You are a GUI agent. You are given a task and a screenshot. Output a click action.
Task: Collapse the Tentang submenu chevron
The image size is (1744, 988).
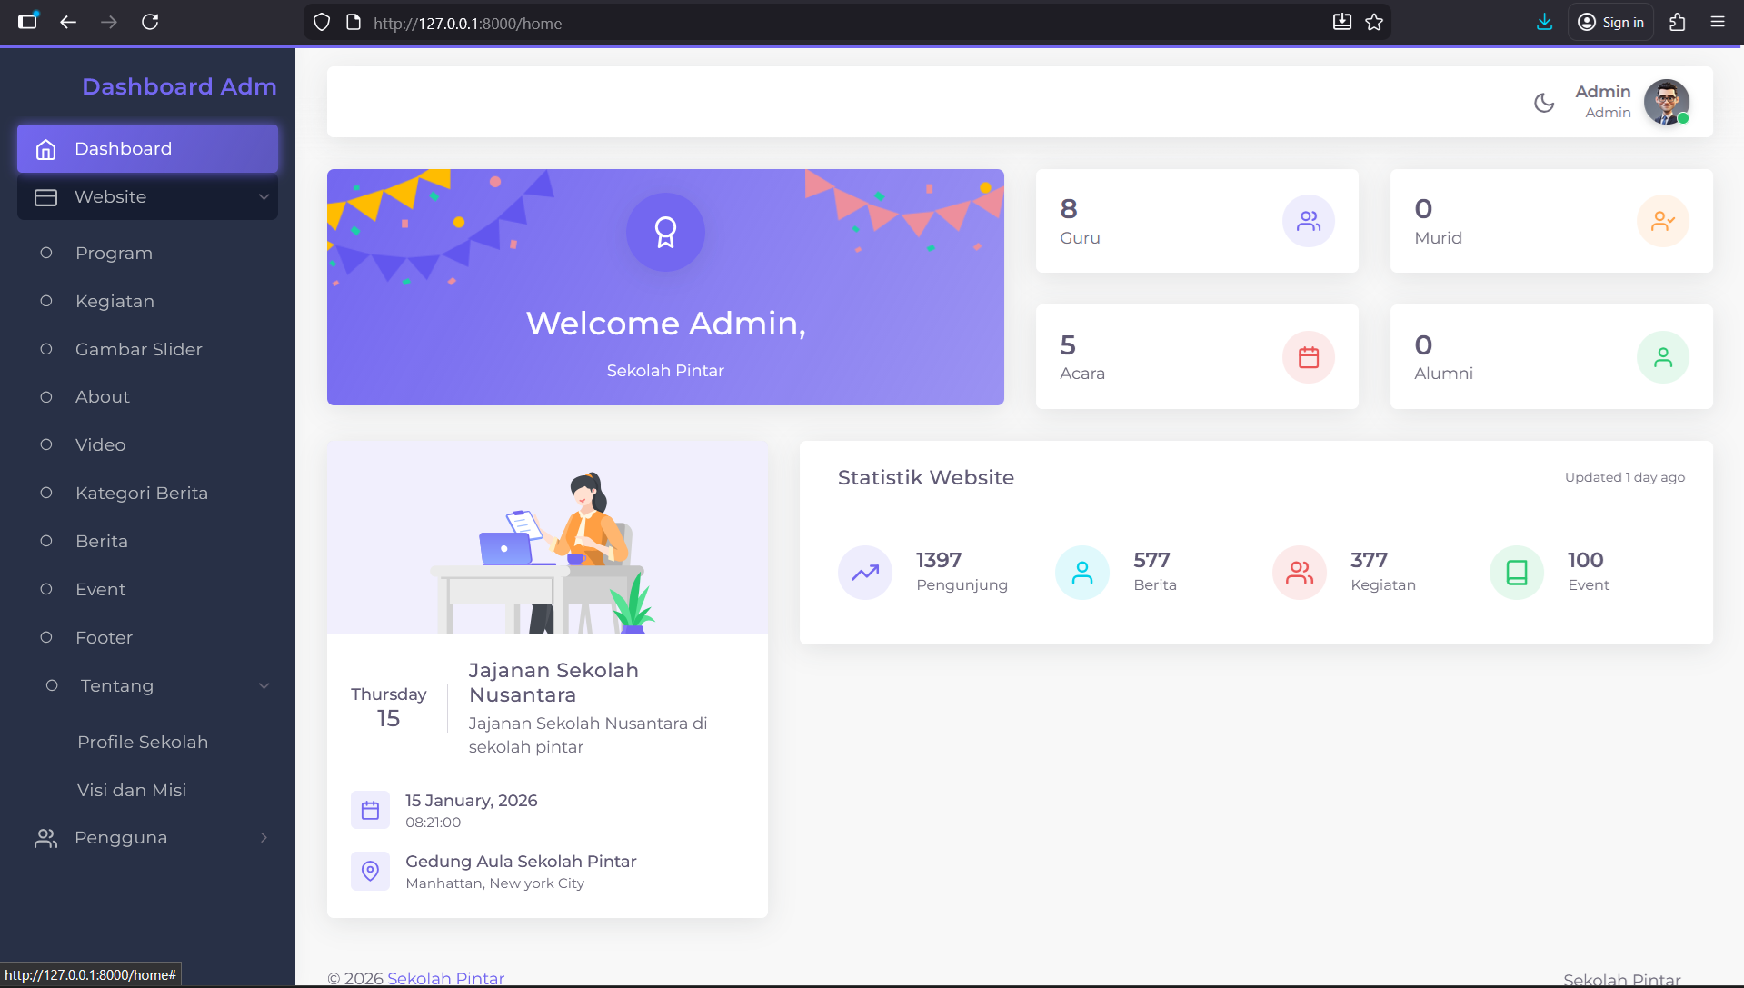pos(264,686)
